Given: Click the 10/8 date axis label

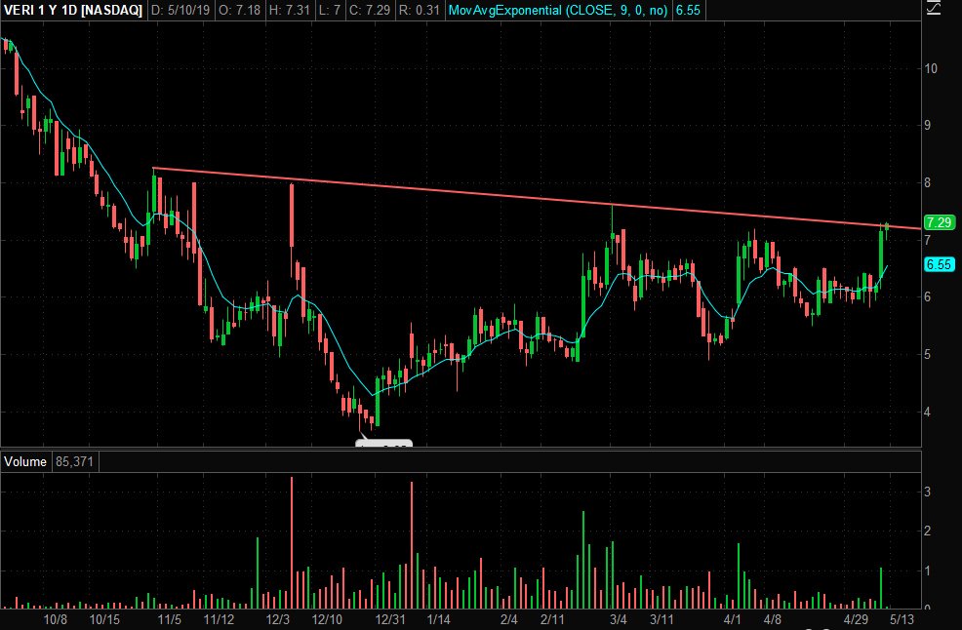Looking at the screenshot, I should [x=56, y=618].
